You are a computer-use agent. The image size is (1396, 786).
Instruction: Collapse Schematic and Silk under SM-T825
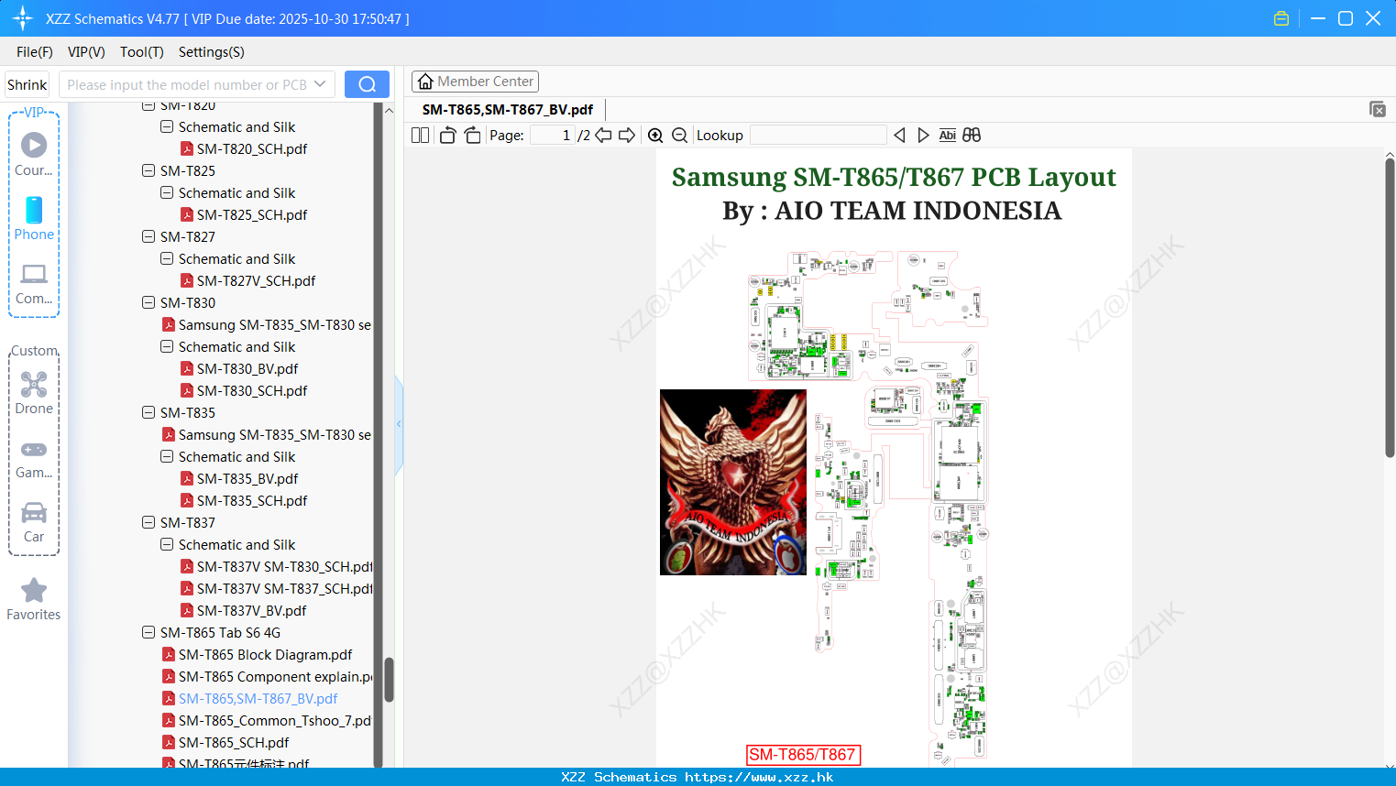(x=167, y=192)
